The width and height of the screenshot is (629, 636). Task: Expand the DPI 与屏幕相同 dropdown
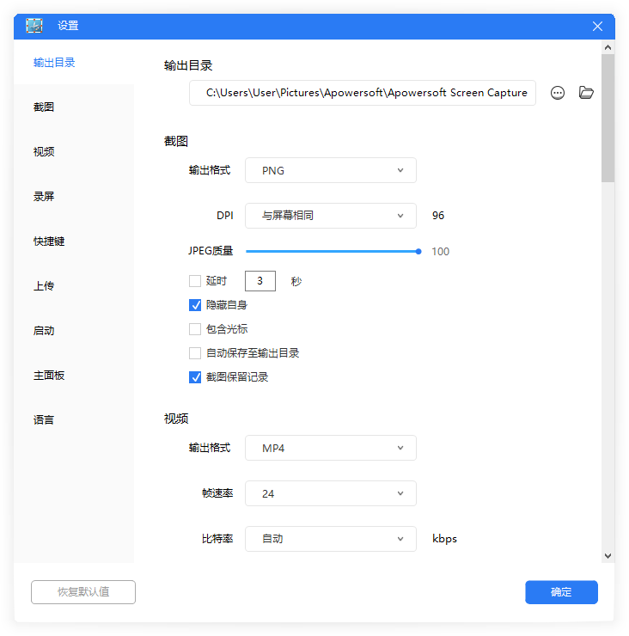pos(331,216)
